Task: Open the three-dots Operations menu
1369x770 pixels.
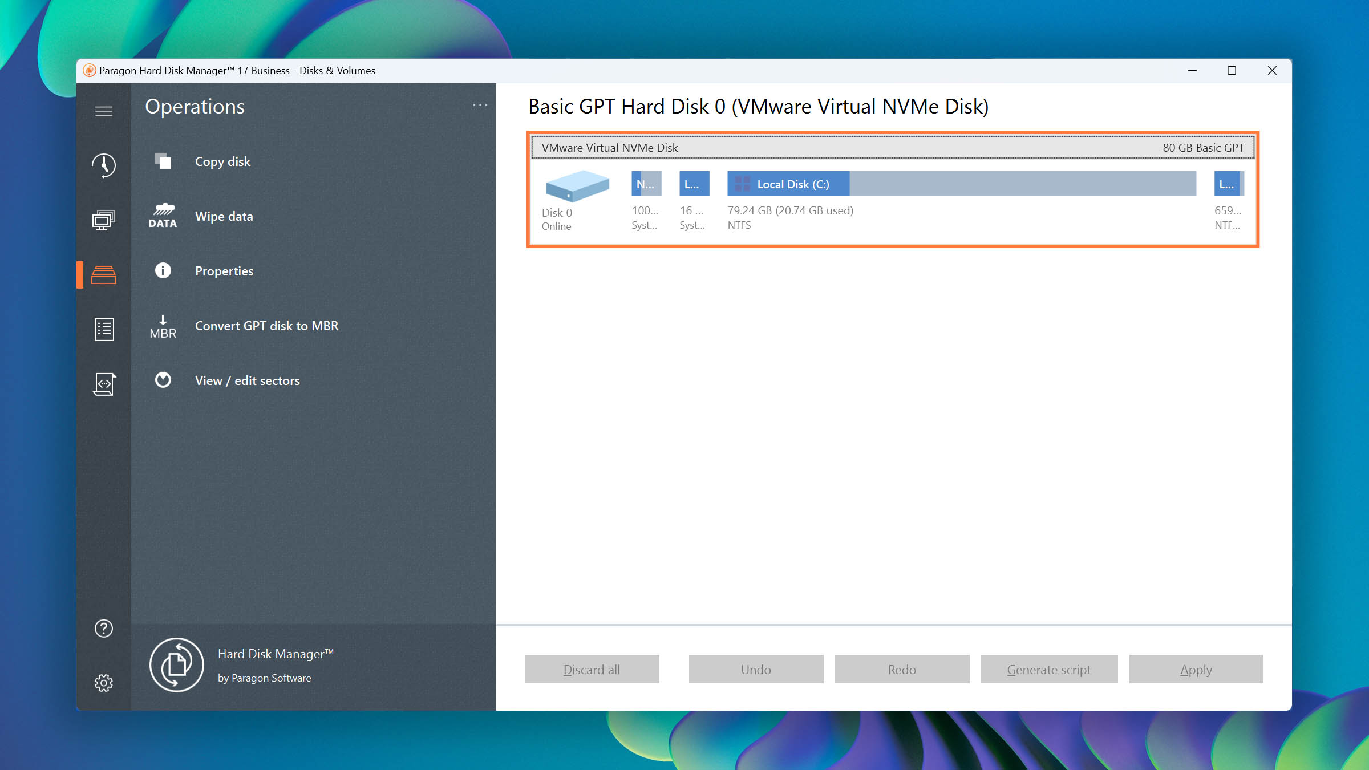Action: [480, 105]
